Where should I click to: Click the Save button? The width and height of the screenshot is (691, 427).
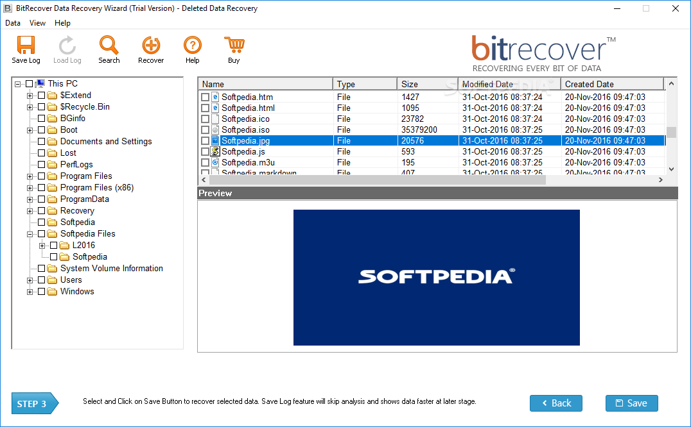tap(631, 403)
